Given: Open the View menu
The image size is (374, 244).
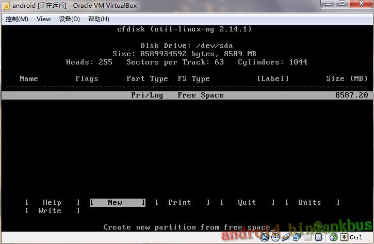Looking at the screenshot, I should [x=43, y=19].
